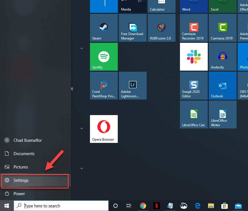
Task: Open Snagit 2020 Editor tile
Action: coord(194,86)
